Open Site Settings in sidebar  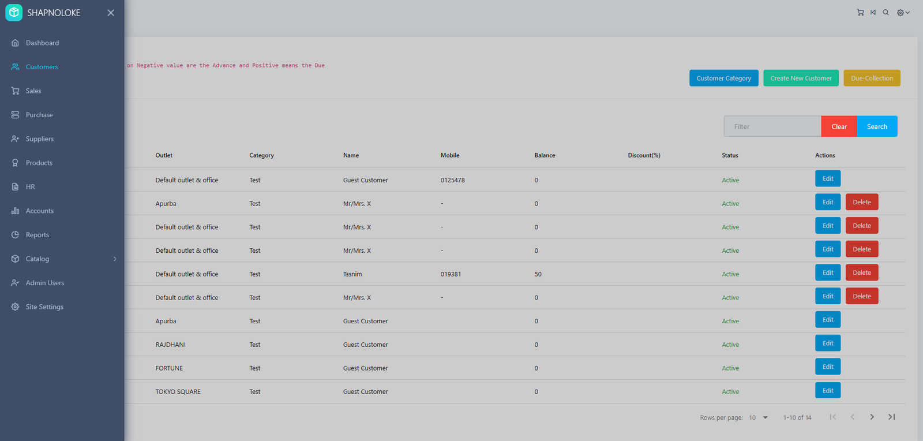(x=44, y=307)
